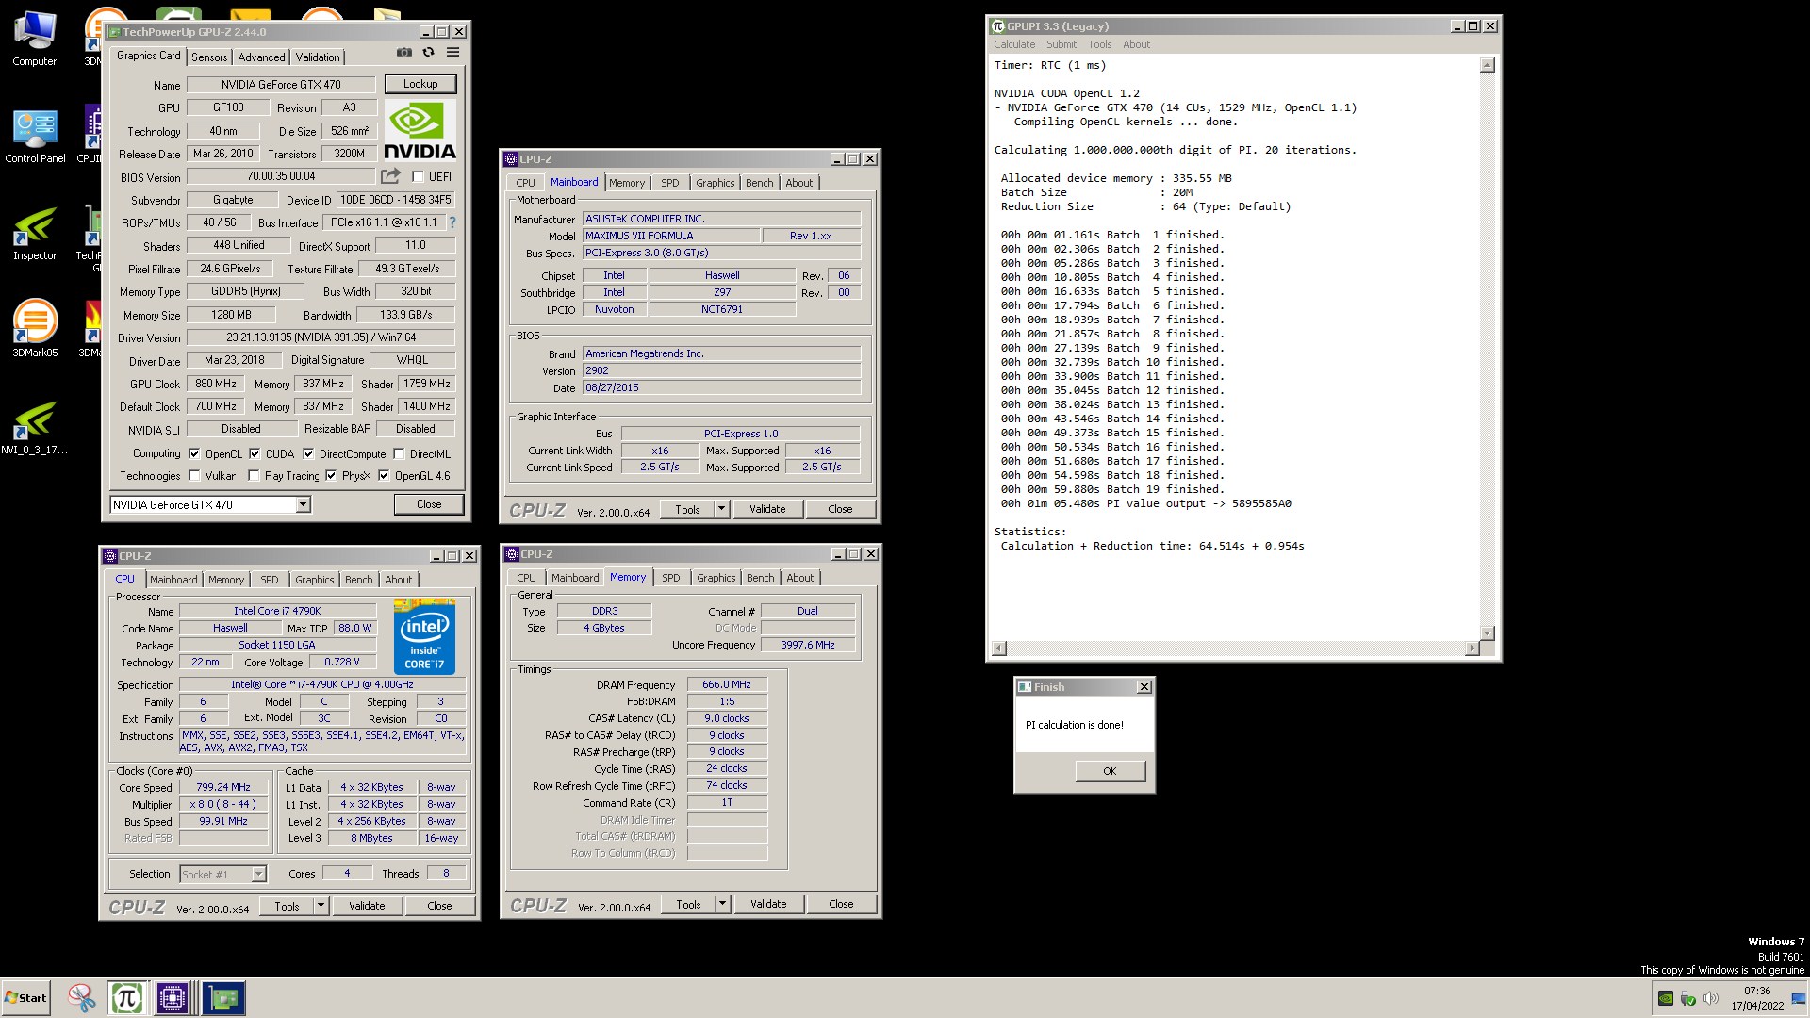Open Tools dropdown arrow in CPU-Z Memory window
Image resolution: width=1810 pixels, height=1018 pixels.
coord(722,904)
